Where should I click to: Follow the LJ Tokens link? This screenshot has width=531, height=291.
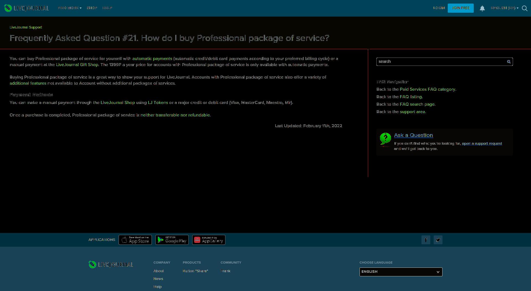tap(158, 103)
